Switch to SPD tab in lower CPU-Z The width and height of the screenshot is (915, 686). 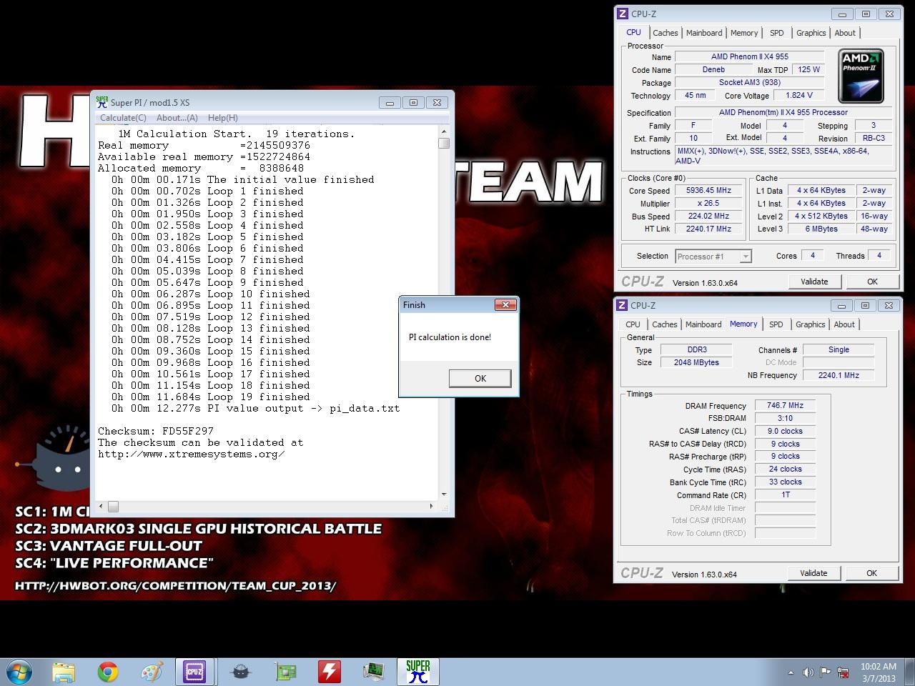[776, 324]
